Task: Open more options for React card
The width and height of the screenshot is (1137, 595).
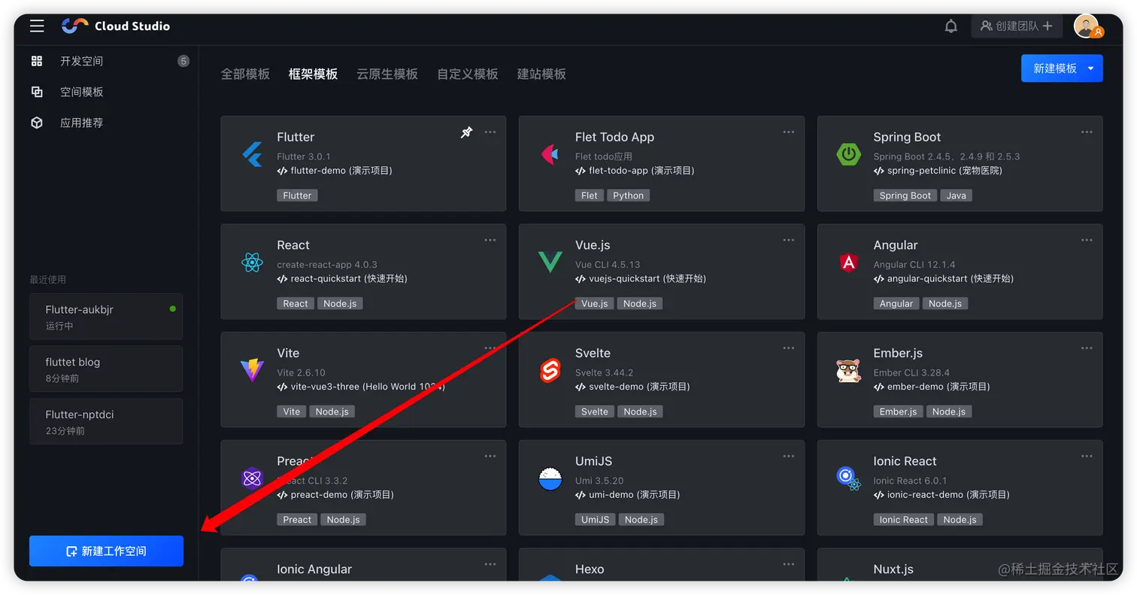Action: tap(490, 240)
